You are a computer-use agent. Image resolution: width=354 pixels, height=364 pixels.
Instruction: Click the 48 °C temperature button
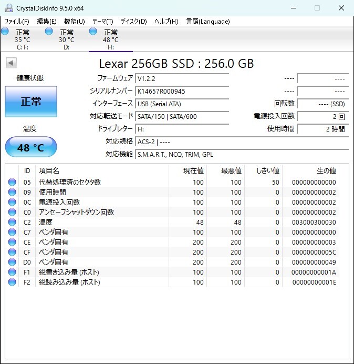click(x=31, y=147)
